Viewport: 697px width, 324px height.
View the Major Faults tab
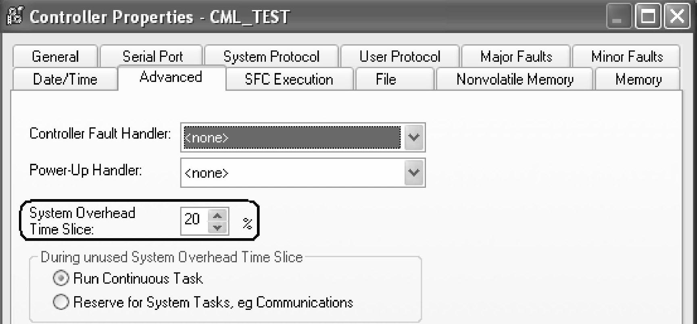[x=516, y=56]
